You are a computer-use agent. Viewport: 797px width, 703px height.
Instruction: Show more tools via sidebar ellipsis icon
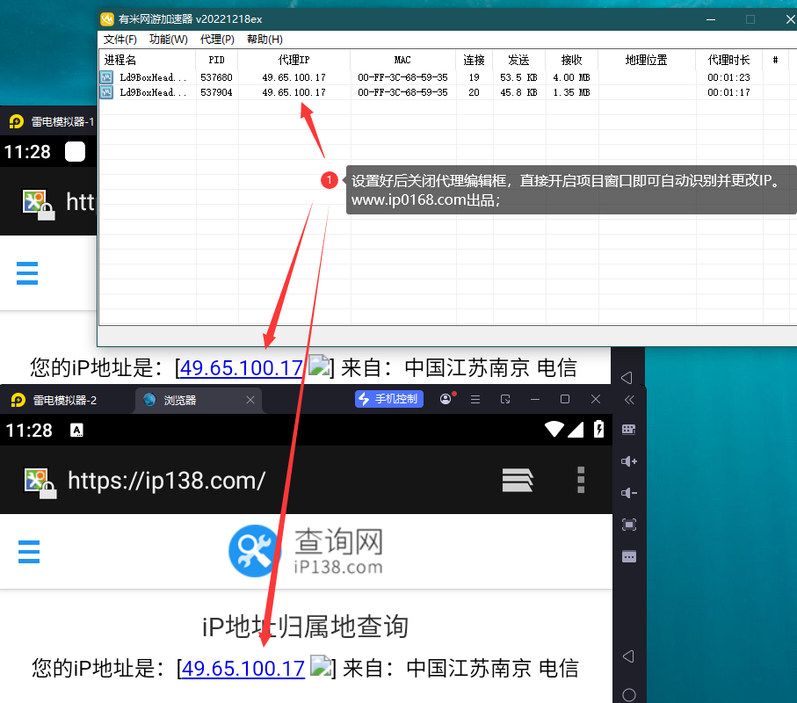[x=628, y=556]
